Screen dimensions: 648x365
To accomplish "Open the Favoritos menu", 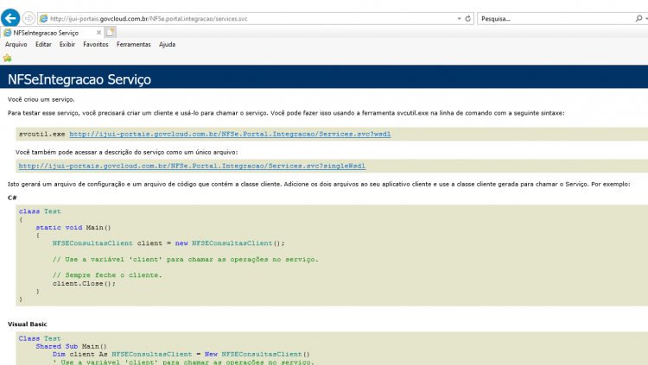I will point(95,44).
